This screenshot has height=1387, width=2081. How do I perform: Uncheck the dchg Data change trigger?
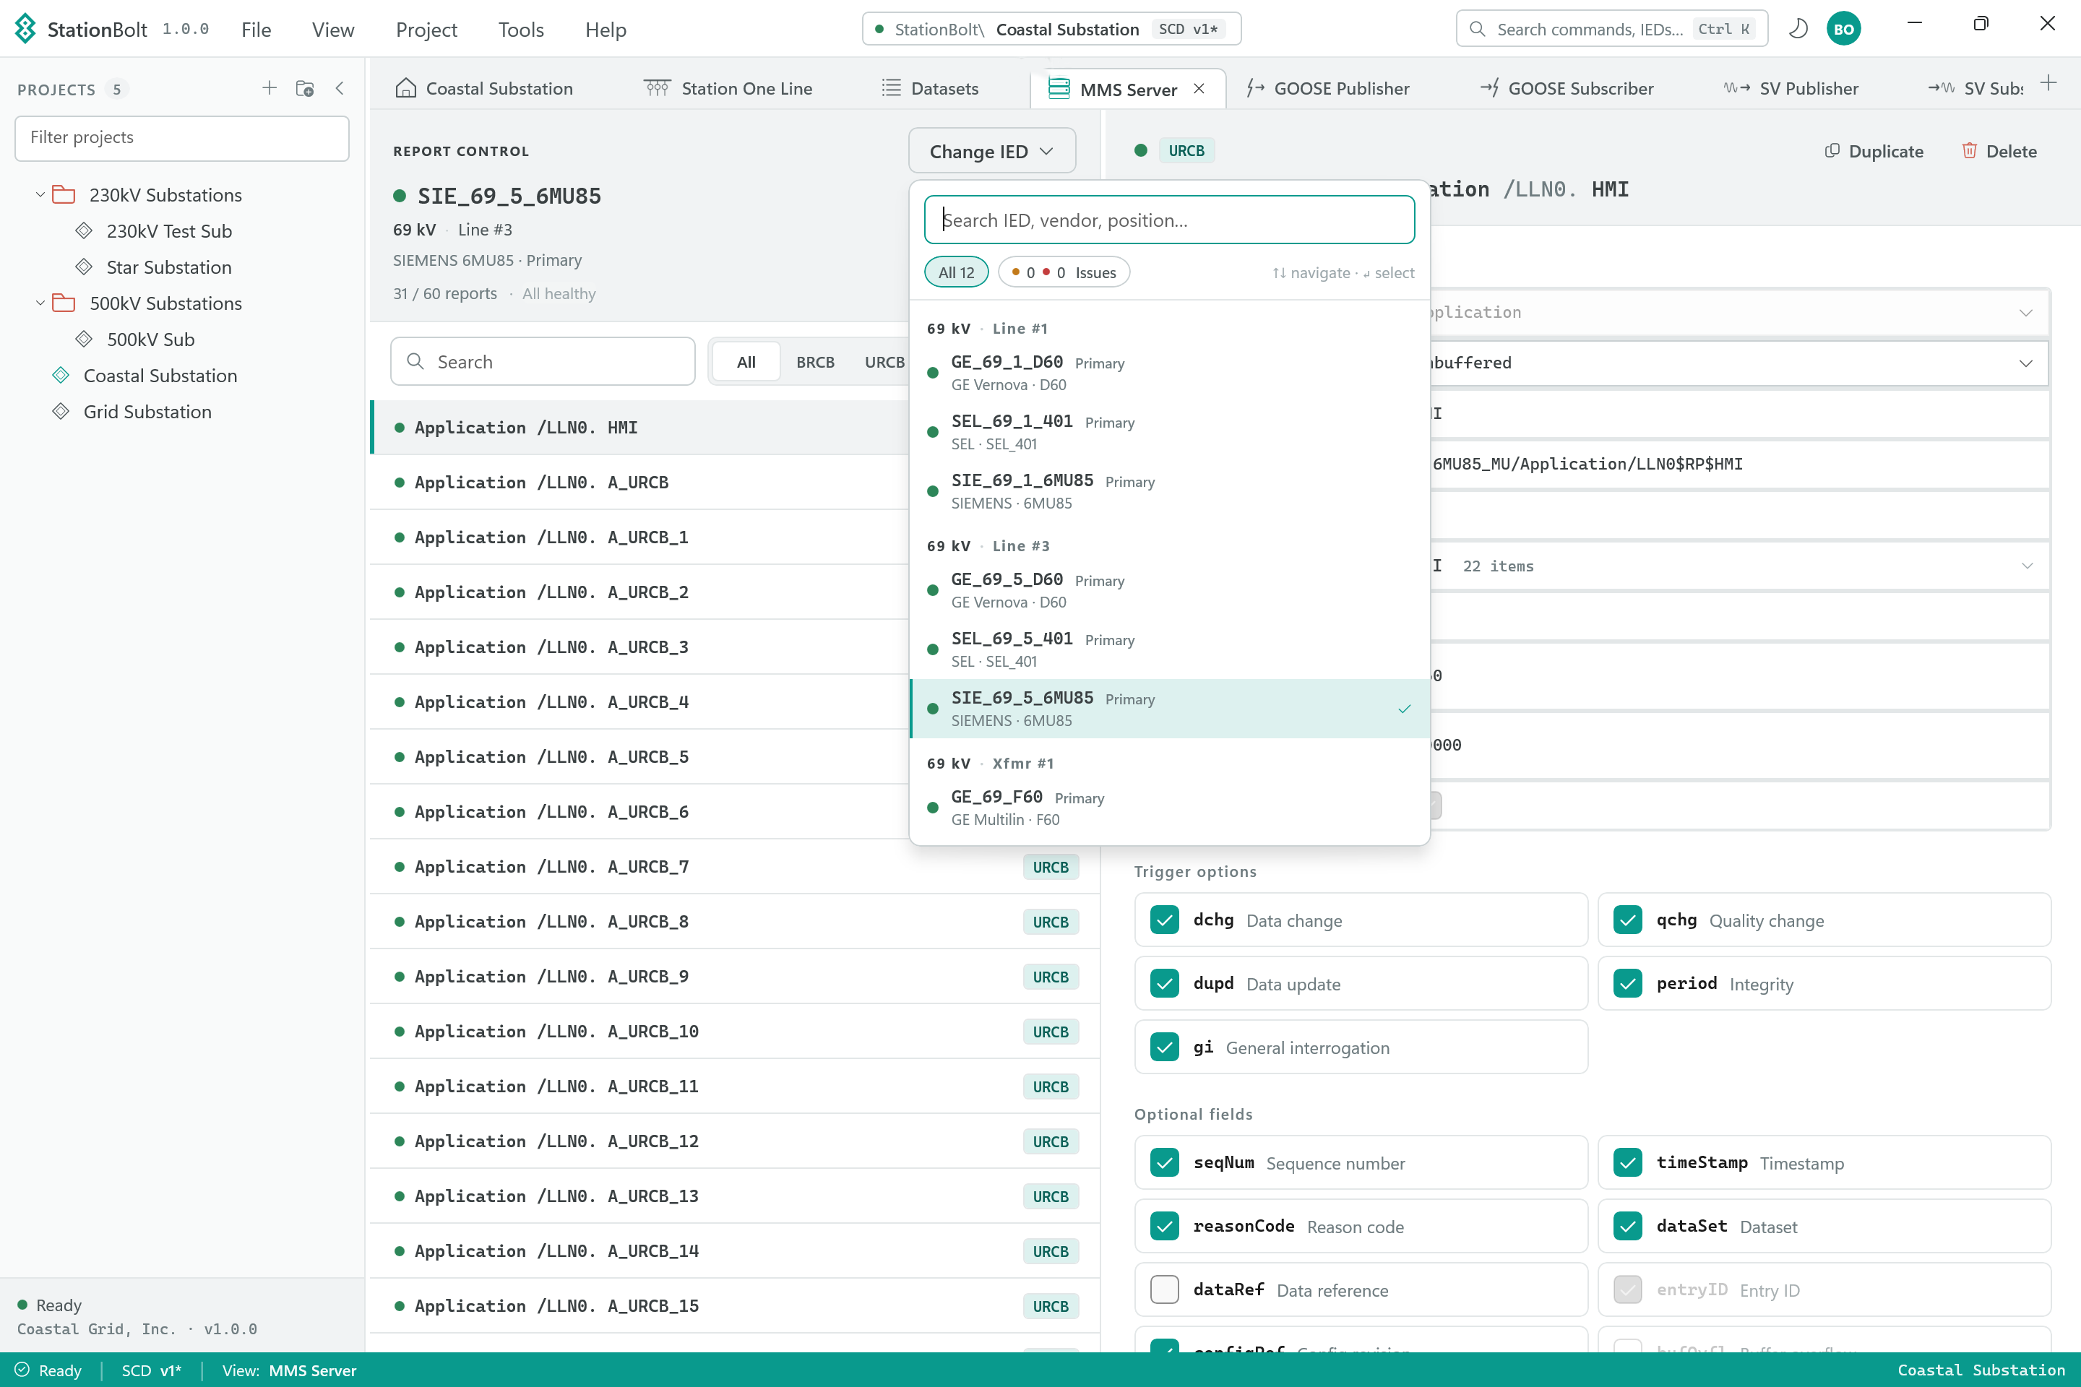[x=1164, y=920]
